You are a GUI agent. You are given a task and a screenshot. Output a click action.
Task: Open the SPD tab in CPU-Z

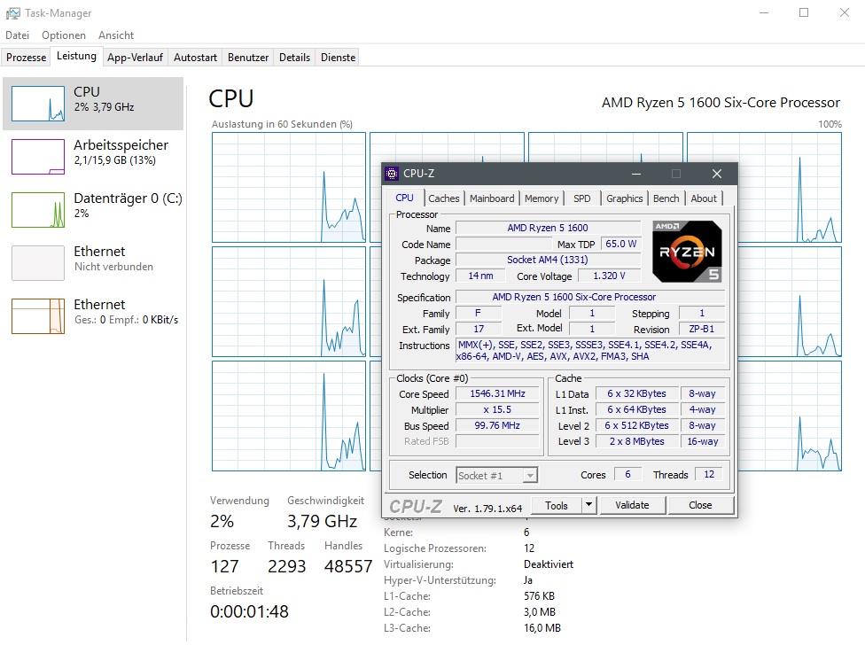click(582, 198)
